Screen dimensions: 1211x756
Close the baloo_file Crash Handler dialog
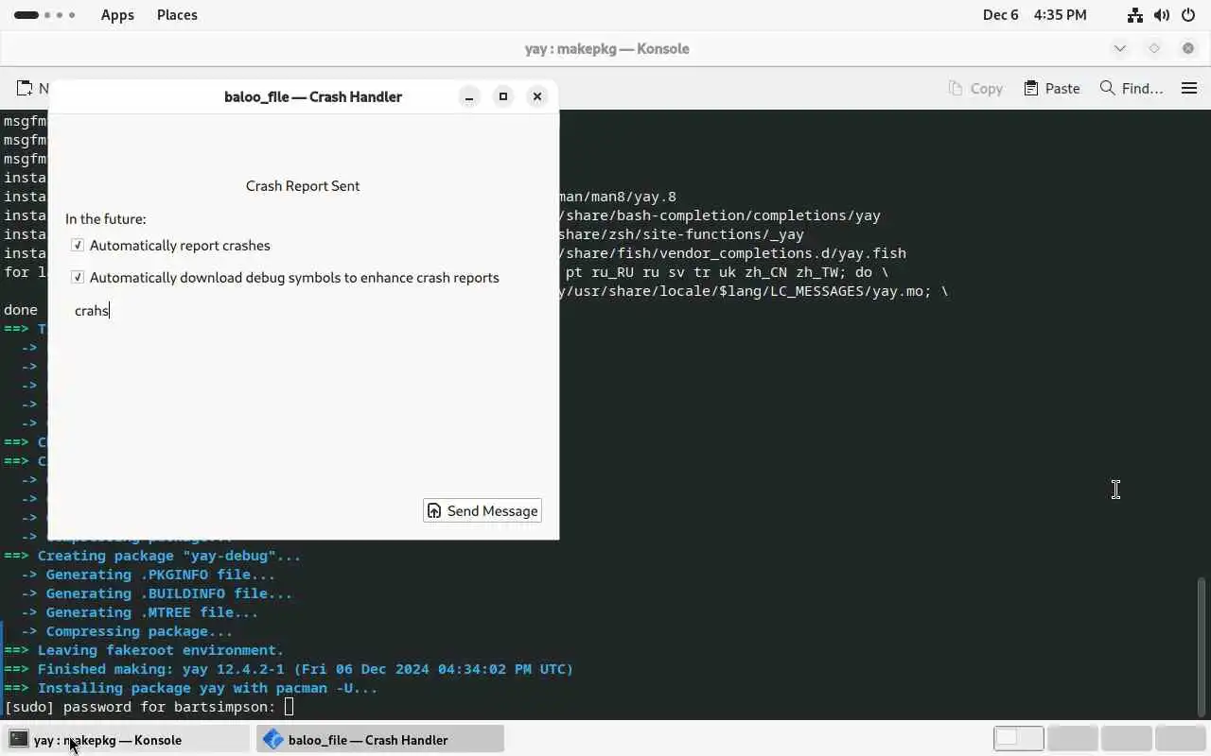tap(537, 96)
